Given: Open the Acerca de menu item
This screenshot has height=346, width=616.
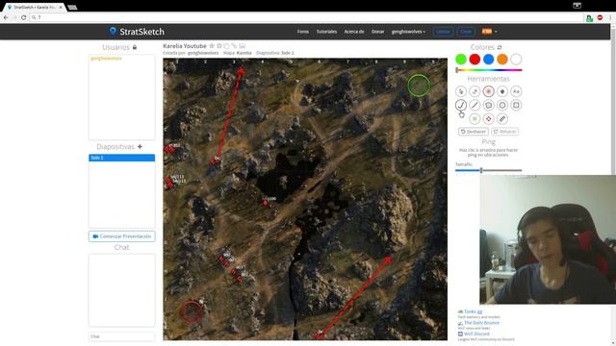Looking at the screenshot, I should coord(354,32).
